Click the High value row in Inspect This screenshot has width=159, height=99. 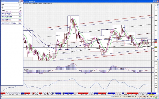pos(11,6)
